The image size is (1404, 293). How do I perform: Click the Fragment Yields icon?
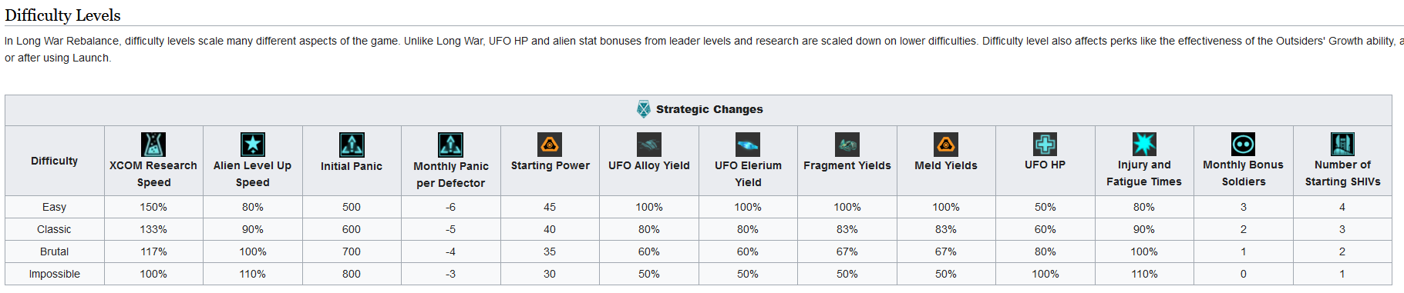point(847,144)
